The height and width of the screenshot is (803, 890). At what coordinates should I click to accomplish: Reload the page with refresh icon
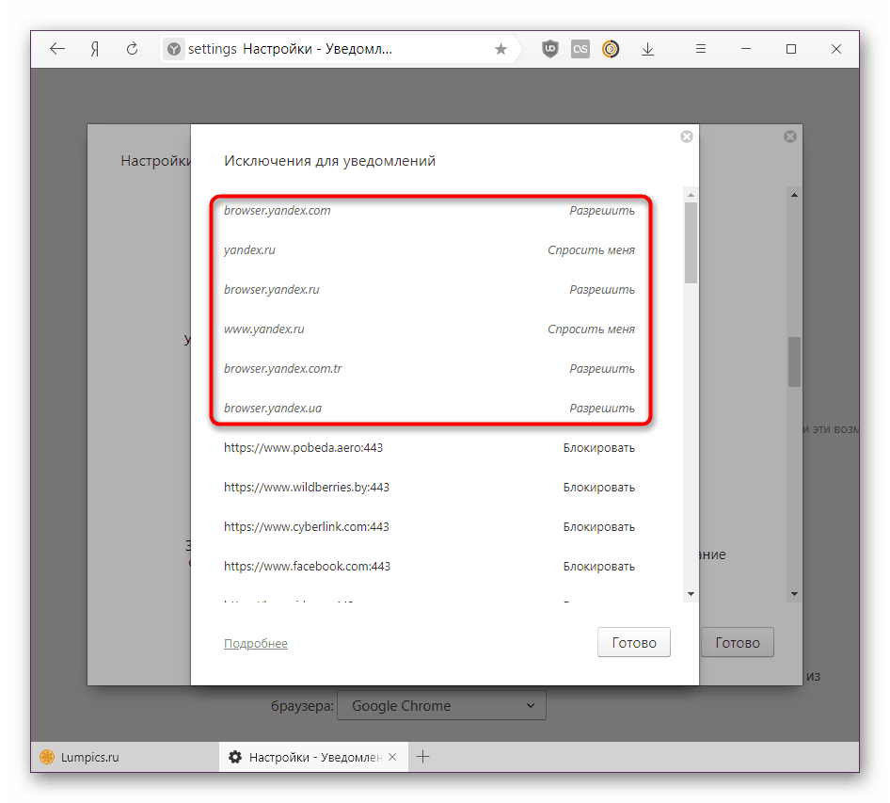(132, 49)
